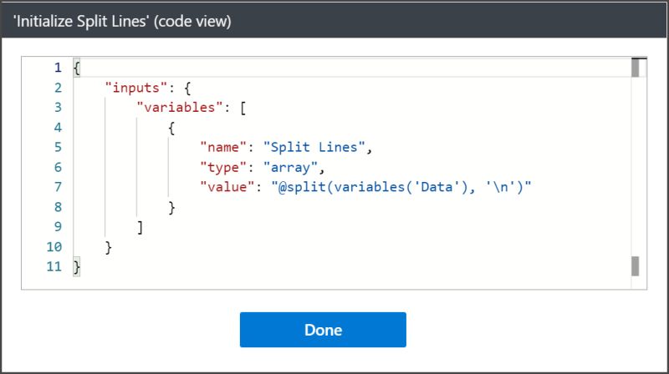This screenshot has width=669, height=374.
Task: Click the "variables" key on line 3
Action: coord(179,108)
